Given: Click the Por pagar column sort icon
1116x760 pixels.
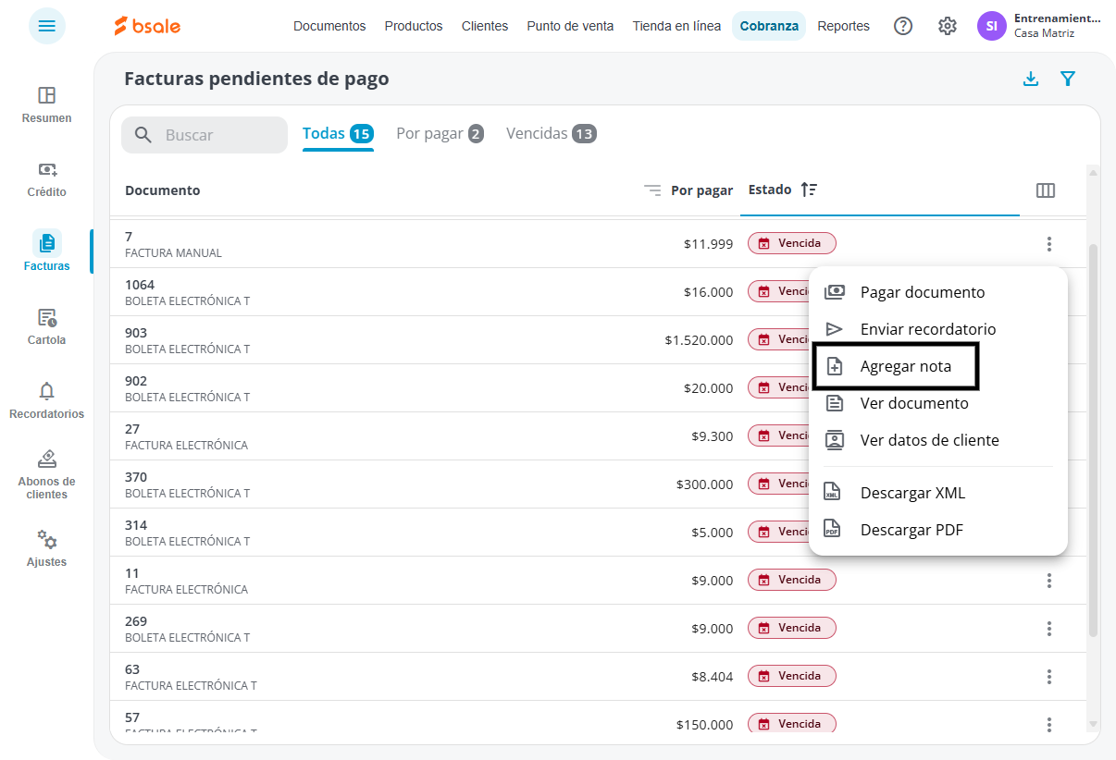Looking at the screenshot, I should click(653, 190).
